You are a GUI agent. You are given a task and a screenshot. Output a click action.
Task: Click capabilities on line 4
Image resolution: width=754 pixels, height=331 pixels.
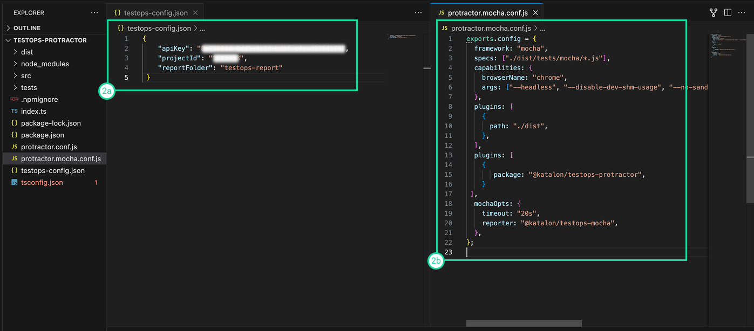498,68
